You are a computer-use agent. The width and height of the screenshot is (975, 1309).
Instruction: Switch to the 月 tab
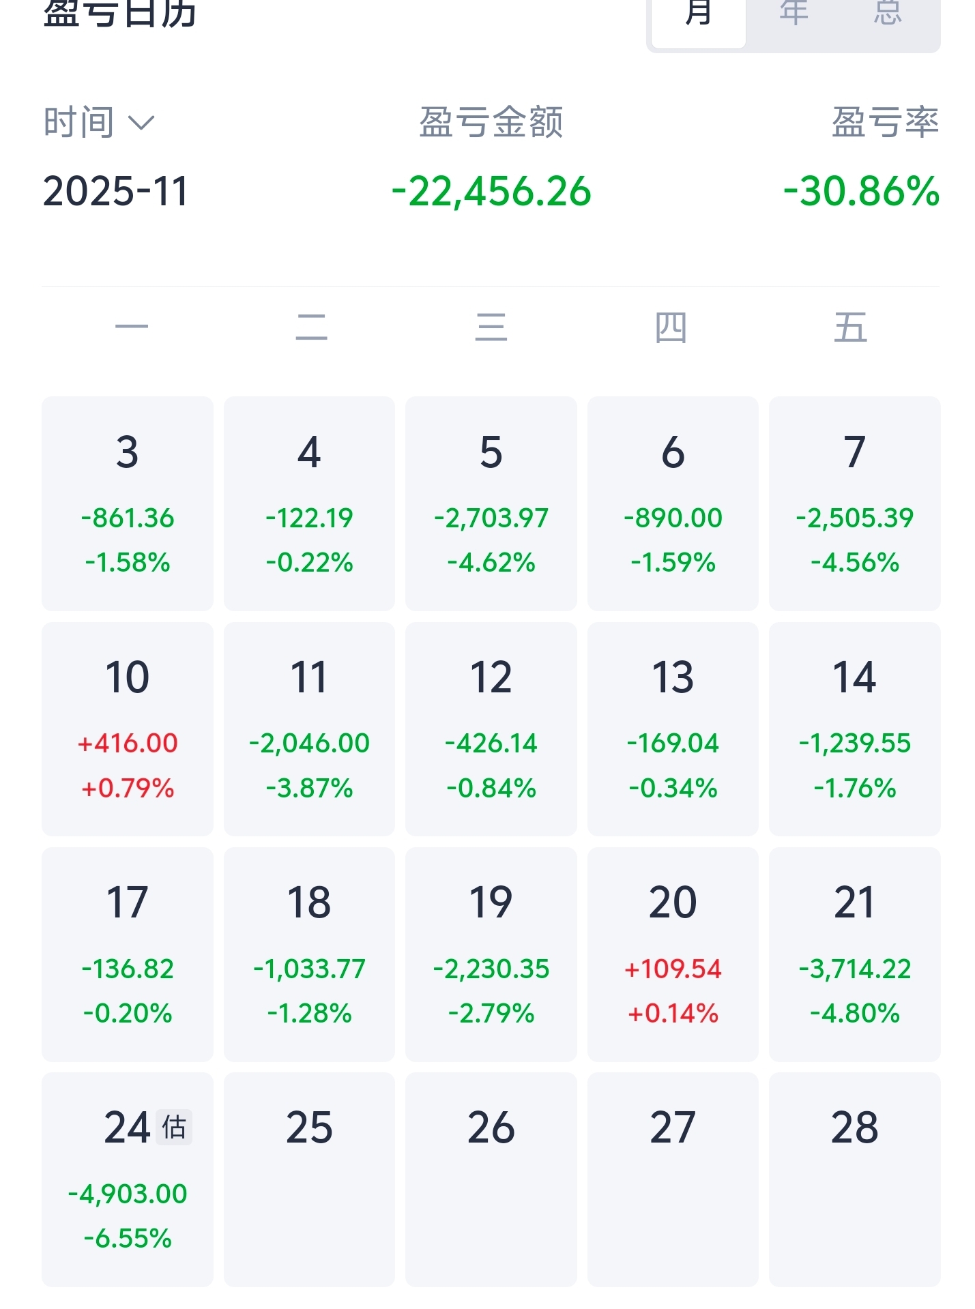pyautogui.click(x=698, y=17)
